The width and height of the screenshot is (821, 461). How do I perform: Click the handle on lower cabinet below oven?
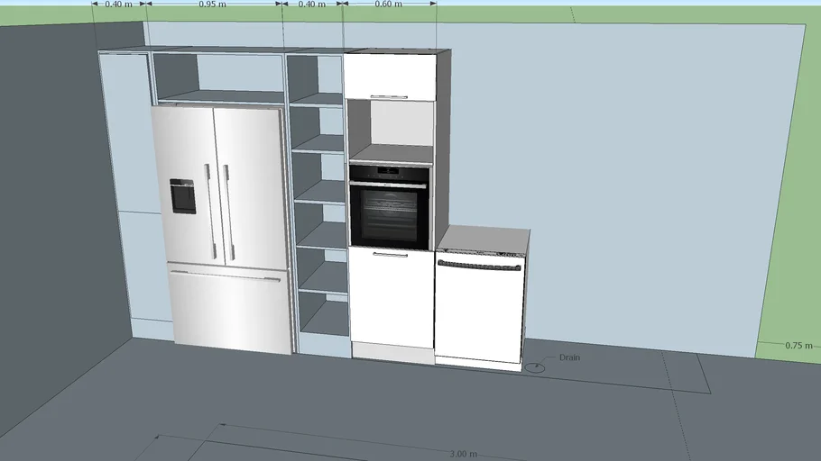[390, 255]
